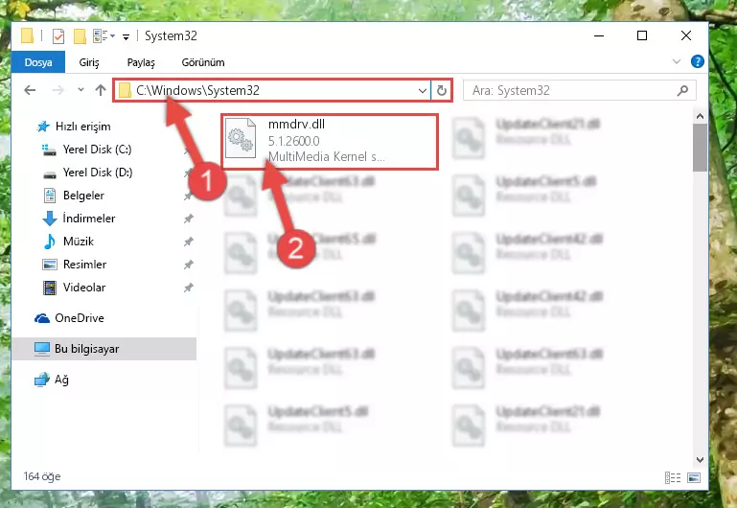The image size is (737, 508).
Task: Open Yerel Disk (C:) in sidebar
Action: point(87,150)
